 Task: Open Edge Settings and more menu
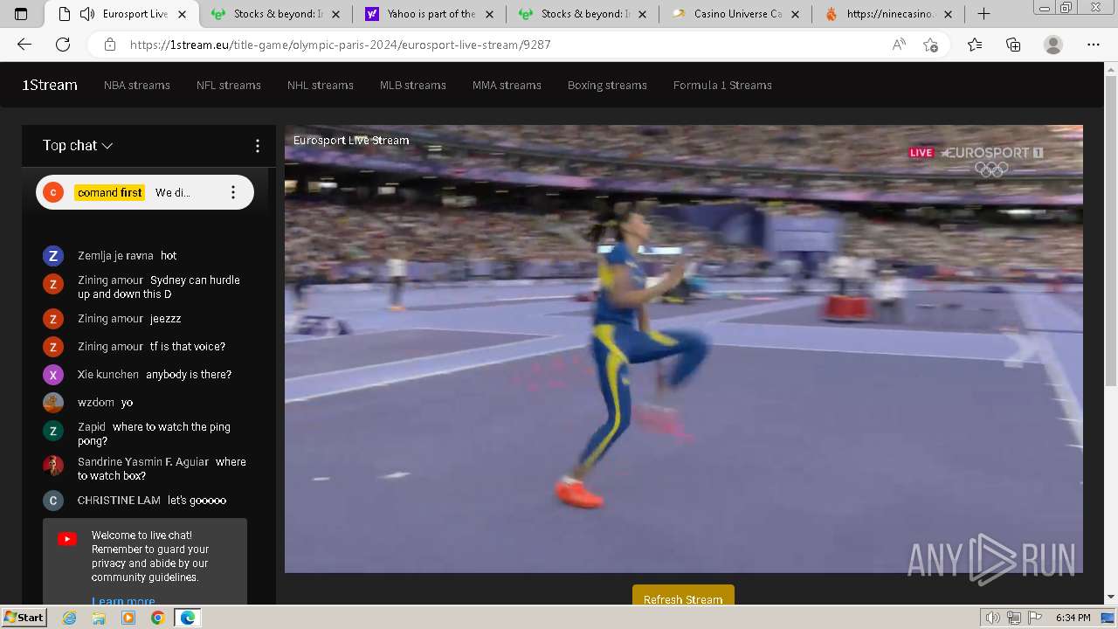pyautogui.click(x=1094, y=45)
